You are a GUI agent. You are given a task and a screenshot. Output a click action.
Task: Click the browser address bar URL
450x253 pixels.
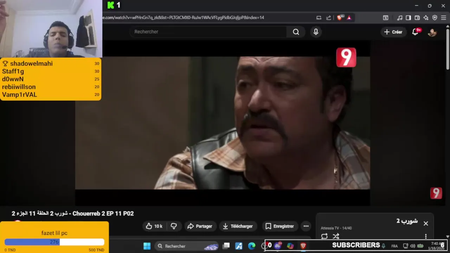(x=183, y=18)
